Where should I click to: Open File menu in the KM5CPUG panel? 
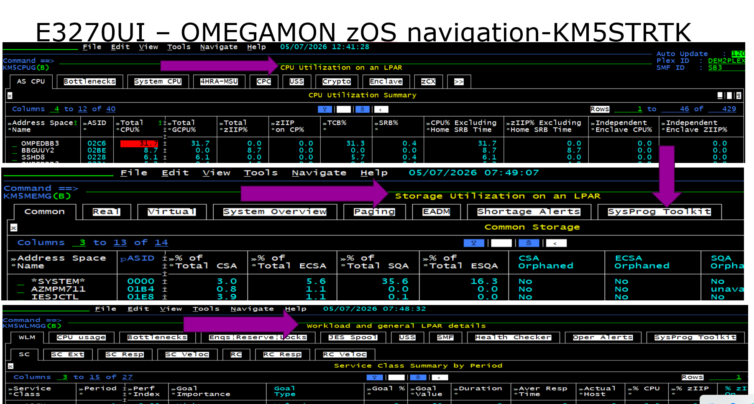pyautogui.click(x=92, y=47)
